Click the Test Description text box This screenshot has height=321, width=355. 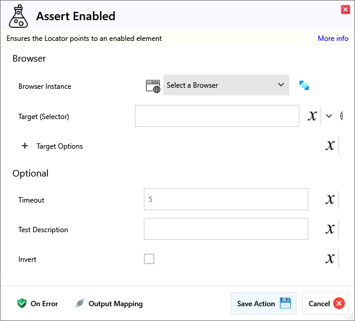(x=225, y=229)
